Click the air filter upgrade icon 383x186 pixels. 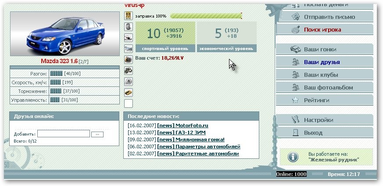coord(128,38)
